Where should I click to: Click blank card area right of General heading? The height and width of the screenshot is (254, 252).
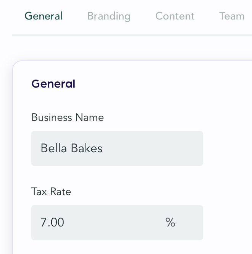point(160,84)
